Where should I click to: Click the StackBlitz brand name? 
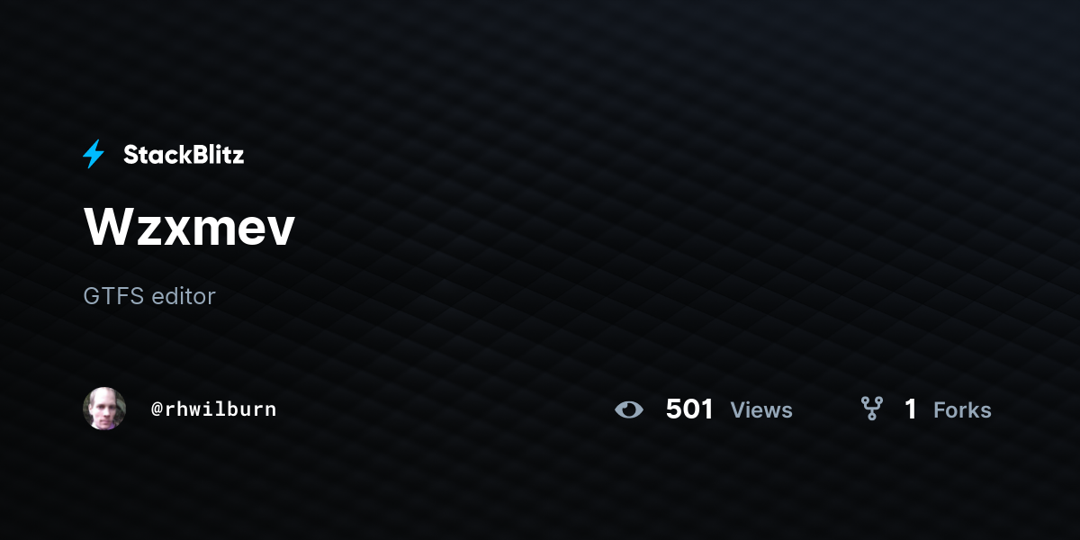coord(184,155)
